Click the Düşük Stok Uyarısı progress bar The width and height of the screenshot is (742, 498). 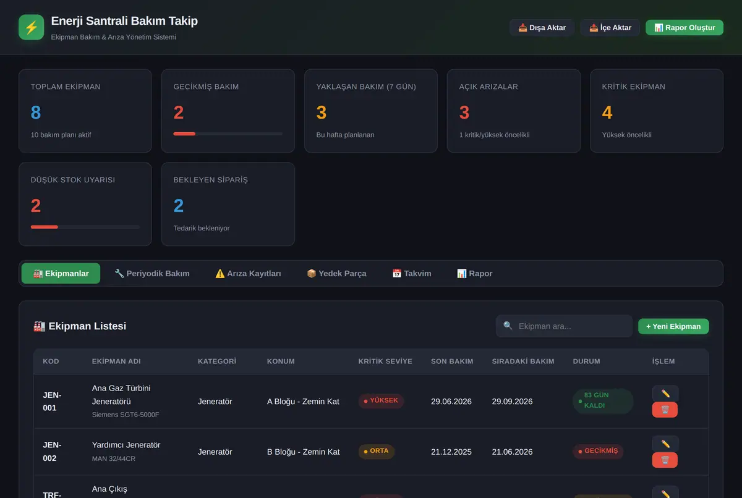point(85,227)
